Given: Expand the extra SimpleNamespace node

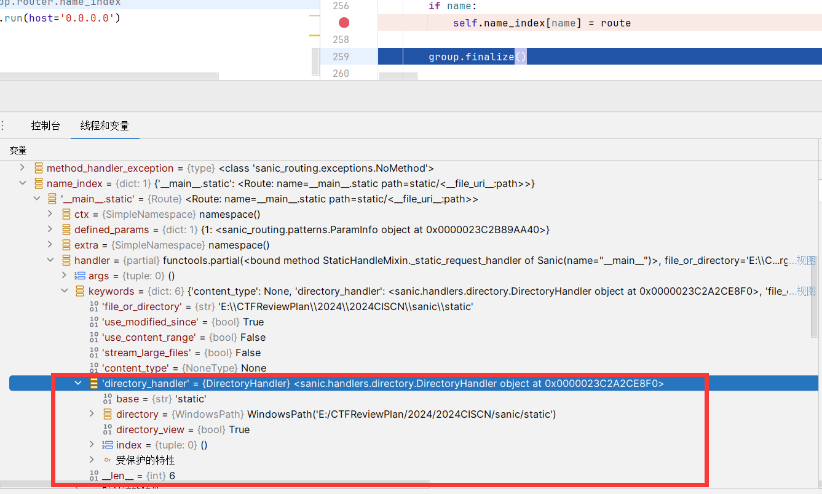Looking at the screenshot, I should coord(50,245).
